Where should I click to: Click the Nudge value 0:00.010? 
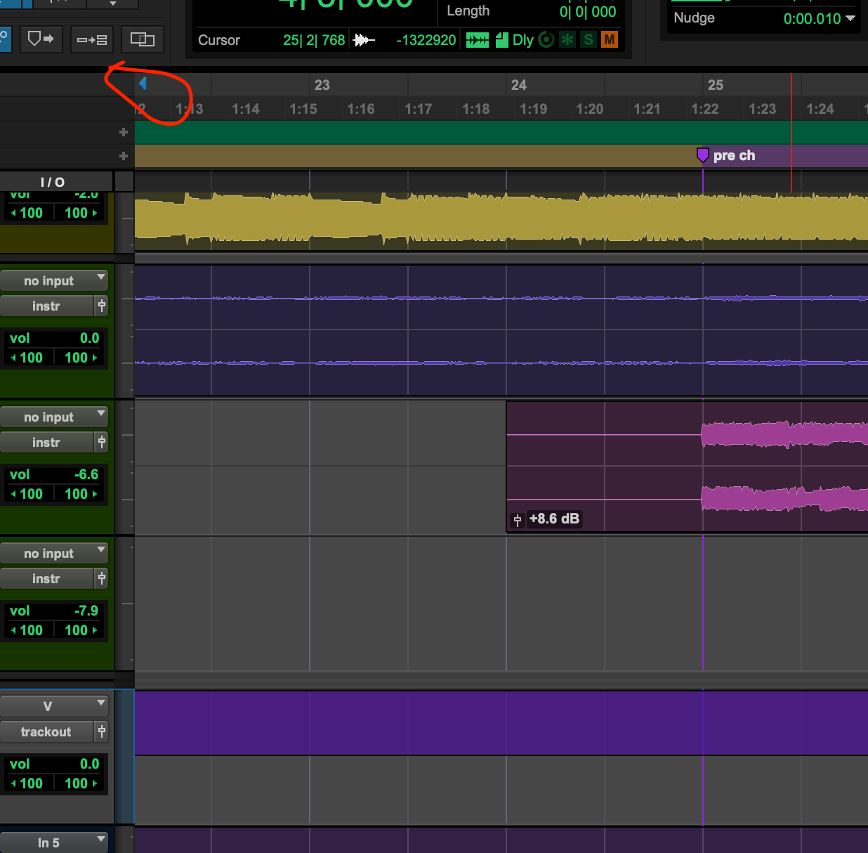[x=812, y=18]
